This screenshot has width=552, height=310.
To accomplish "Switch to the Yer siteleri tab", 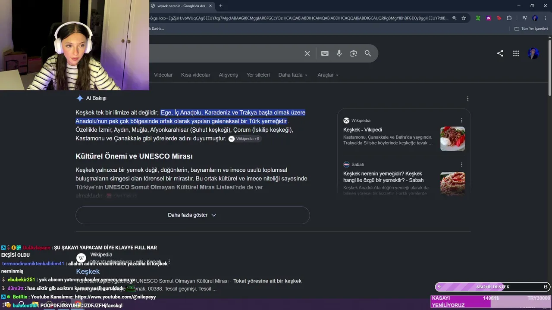I will pos(258,75).
